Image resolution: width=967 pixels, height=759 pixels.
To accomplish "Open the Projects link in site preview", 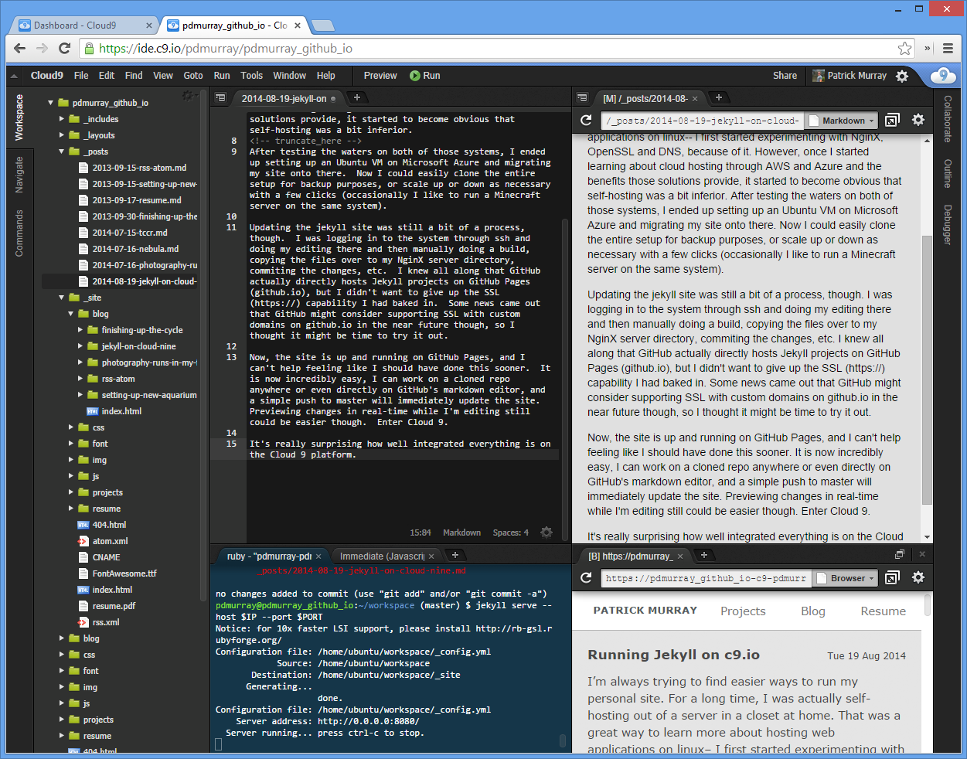I will 743,611.
